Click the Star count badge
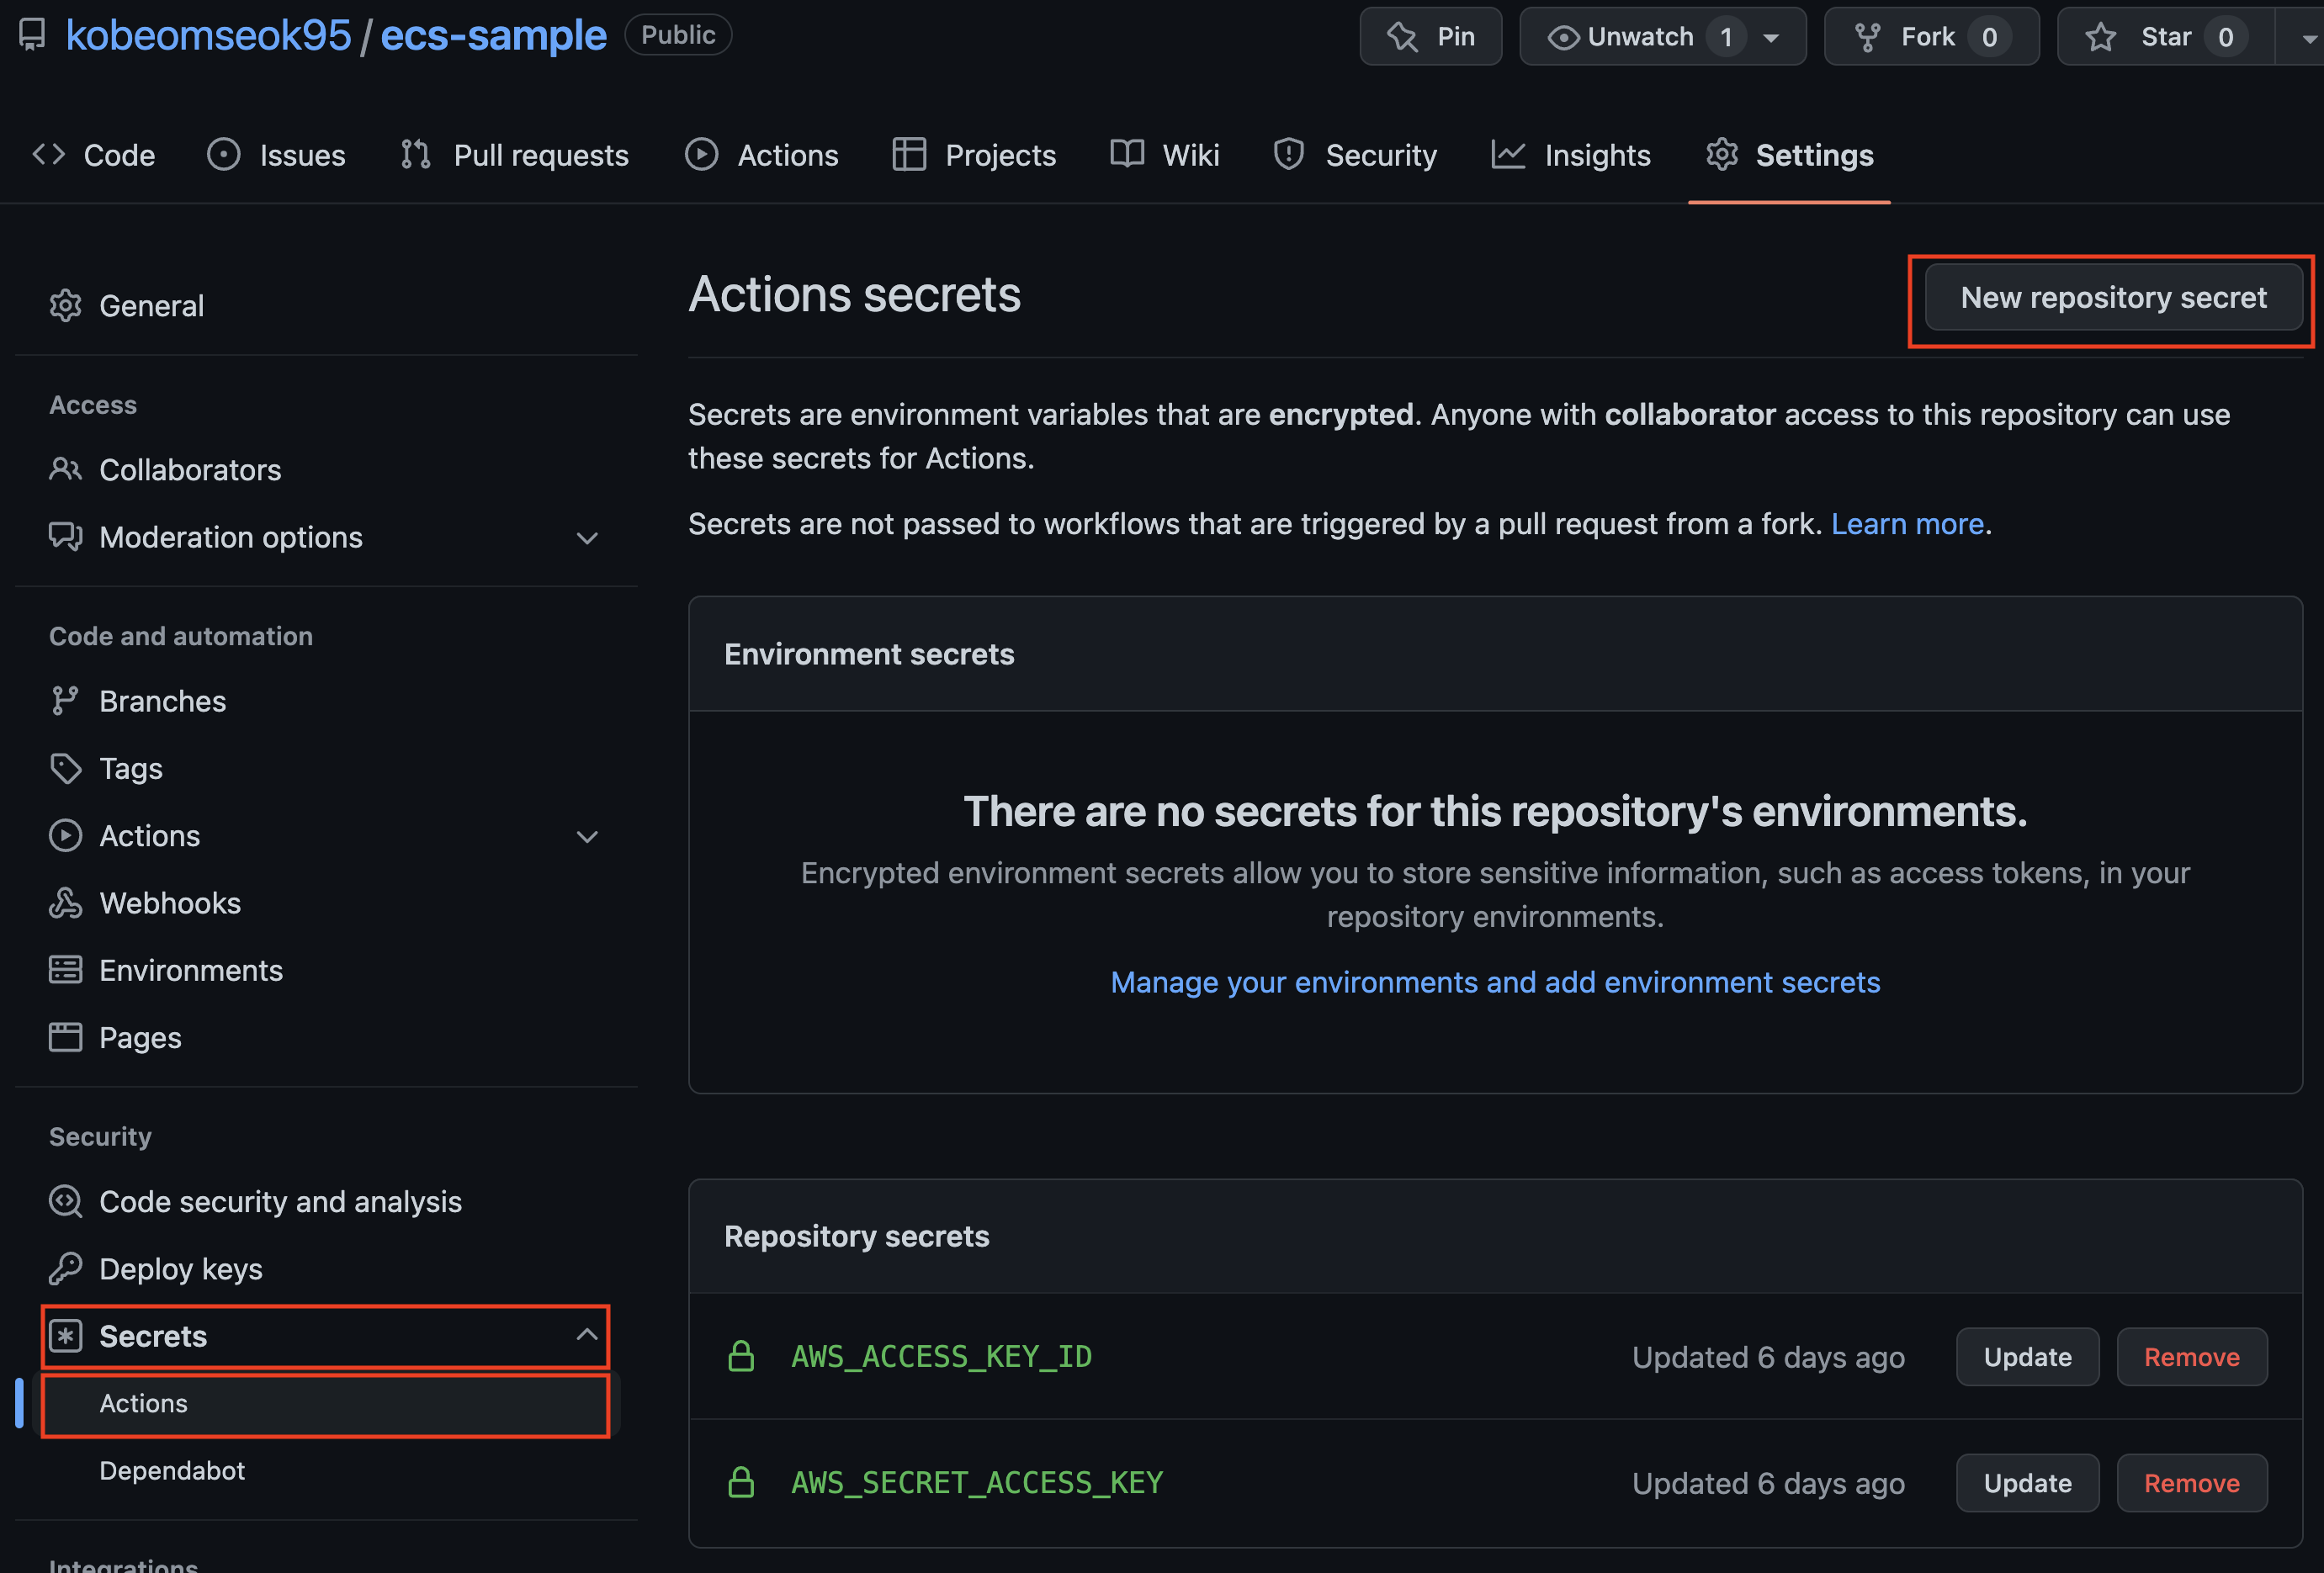This screenshot has width=2324, height=1573. 2226,37
